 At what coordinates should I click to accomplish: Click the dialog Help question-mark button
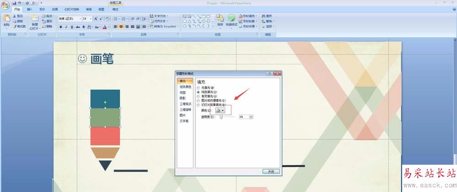tap(270, 74)
